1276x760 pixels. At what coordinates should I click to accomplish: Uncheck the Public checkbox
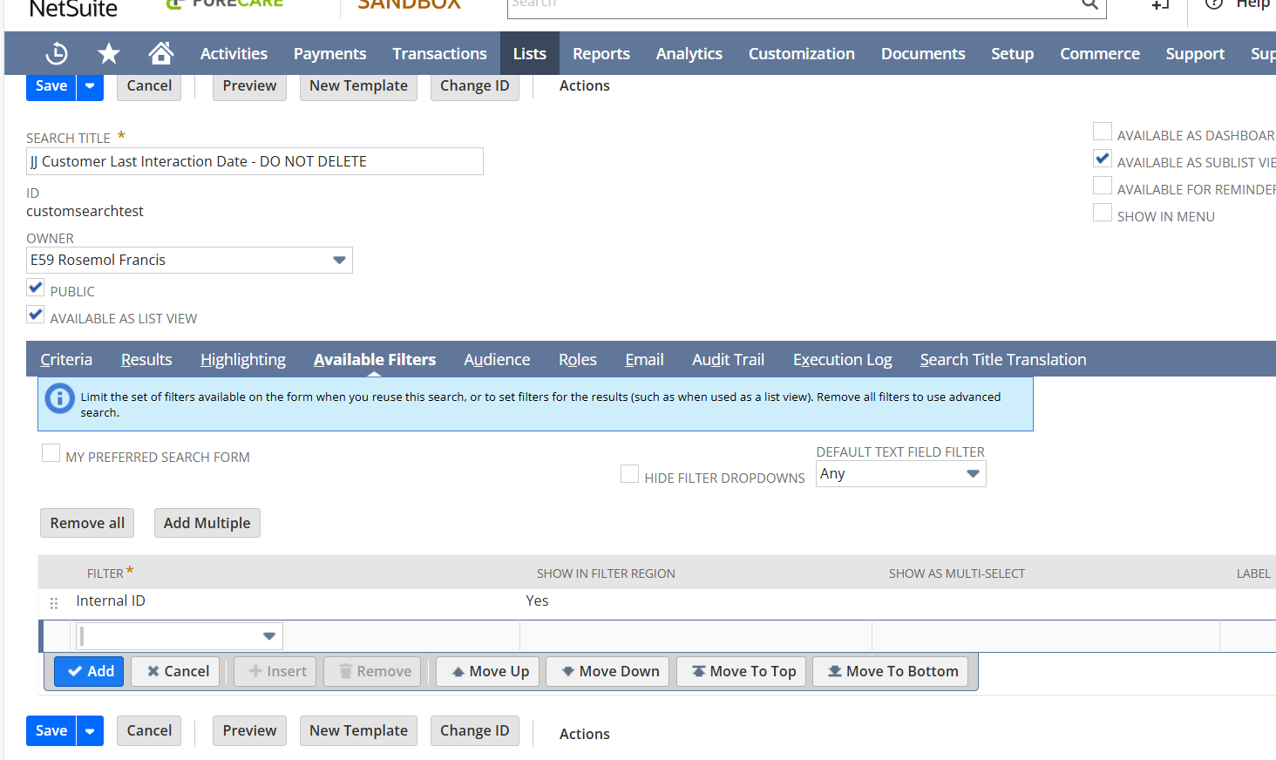pos(36,288)
